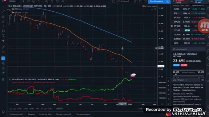The width and height of the screenshot is (209, 117).
Task: Select 1Д date range button
Action: [10, 109]
